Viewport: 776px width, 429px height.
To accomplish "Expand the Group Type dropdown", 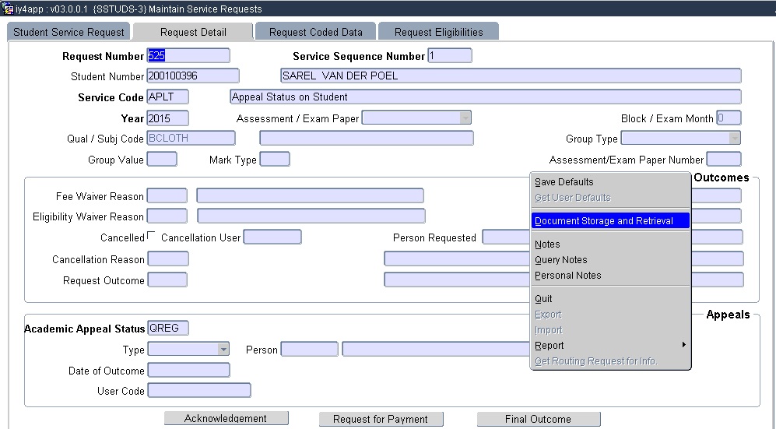I will [734, 139].
